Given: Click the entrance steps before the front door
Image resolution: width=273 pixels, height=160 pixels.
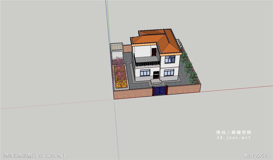Looking at the screenshot, I should pos(156,81).
